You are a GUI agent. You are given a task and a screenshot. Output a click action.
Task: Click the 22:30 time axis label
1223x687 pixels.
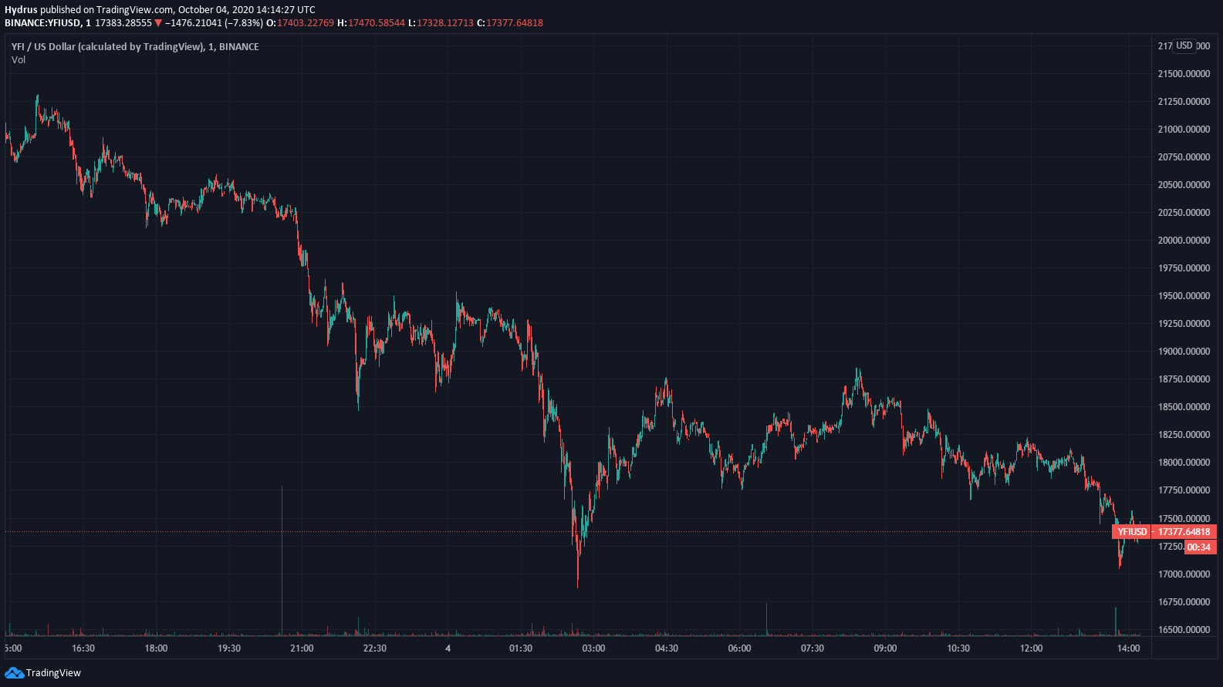pyautogui.click(x=375, y=648)
